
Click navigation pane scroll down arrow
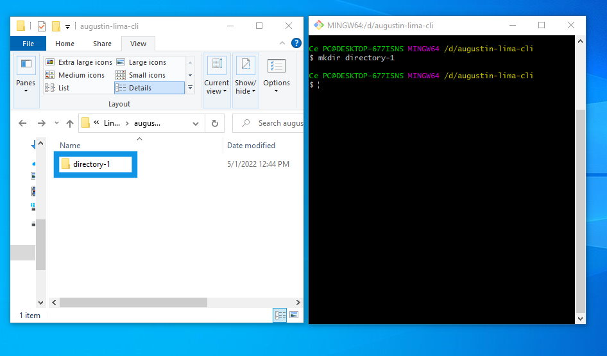(40, 303)
